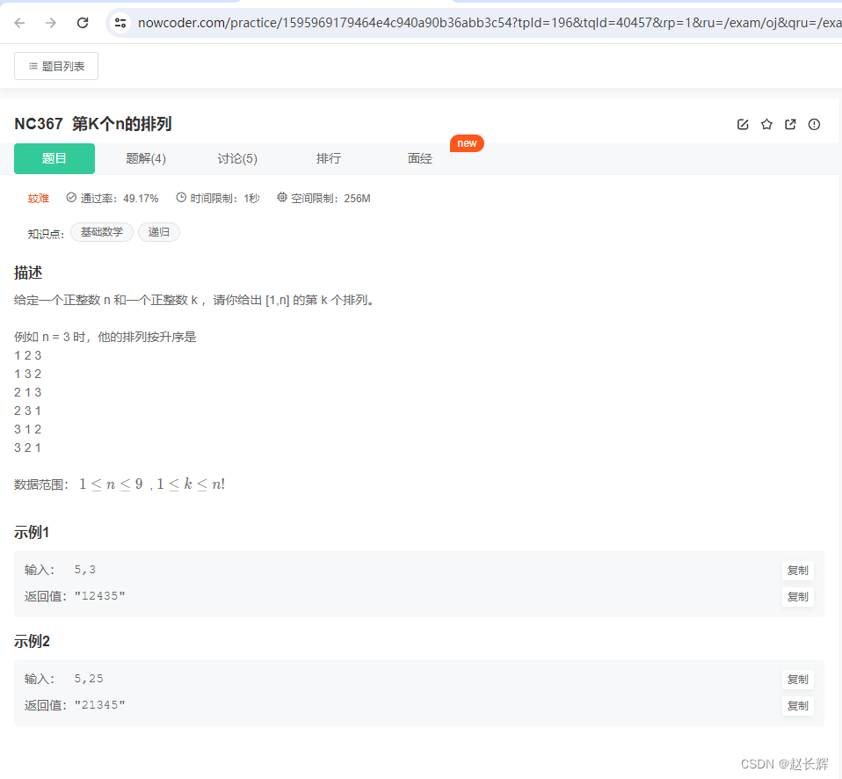Click the 基础数学 knowledge tag

point(101,232)
